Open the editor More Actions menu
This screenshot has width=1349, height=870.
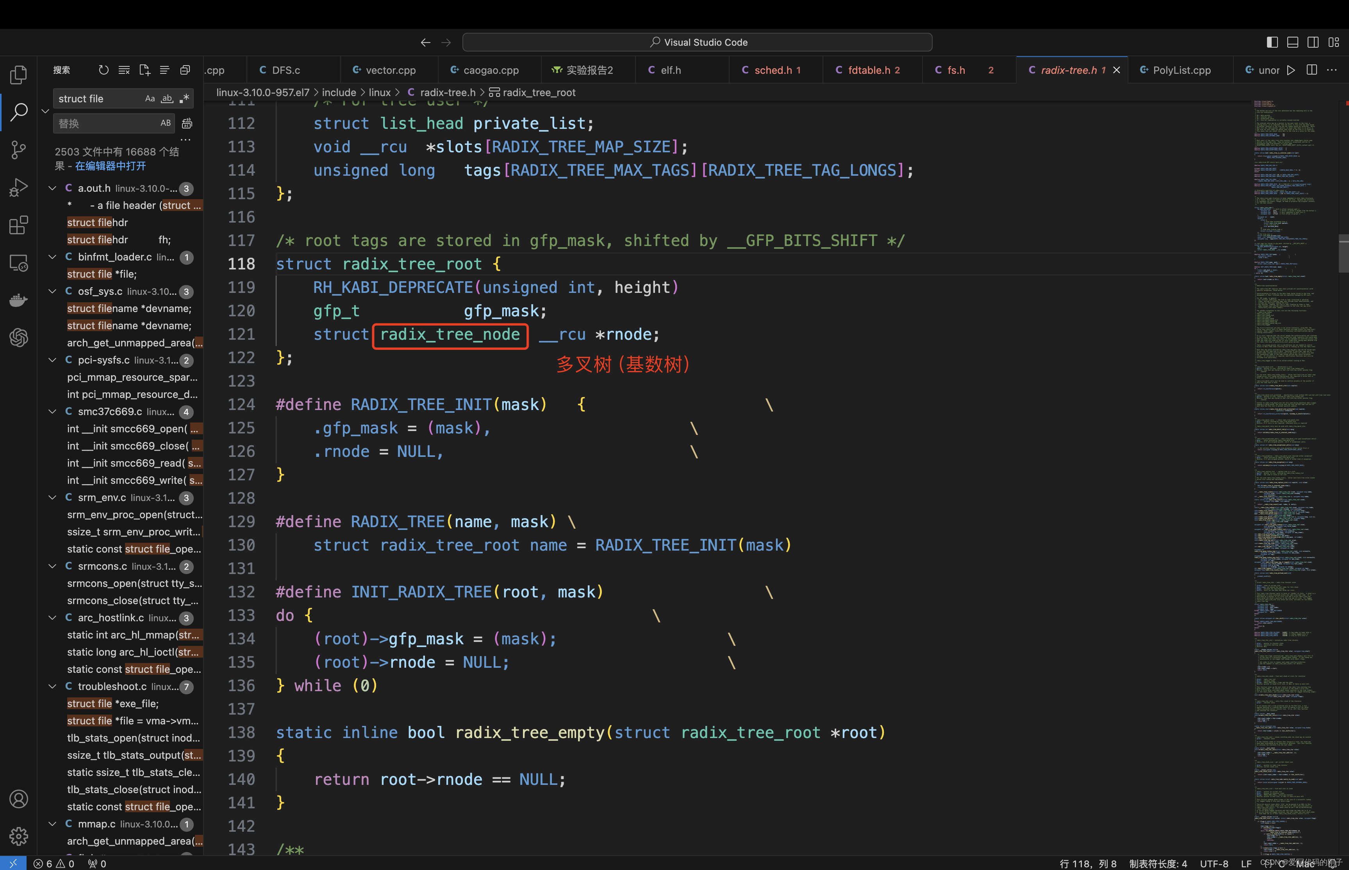pyautogui.click(x=1332, y=70)
